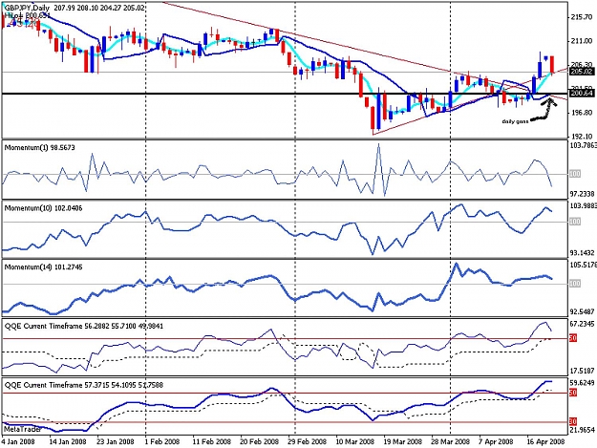Click the 23 Jan 2008 date label
This screenshot has width=597, height=448.
[116, 441]
